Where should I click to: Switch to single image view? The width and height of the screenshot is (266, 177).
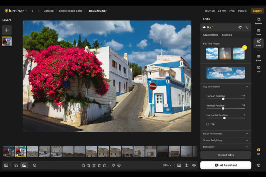click(x=24, y=165)
